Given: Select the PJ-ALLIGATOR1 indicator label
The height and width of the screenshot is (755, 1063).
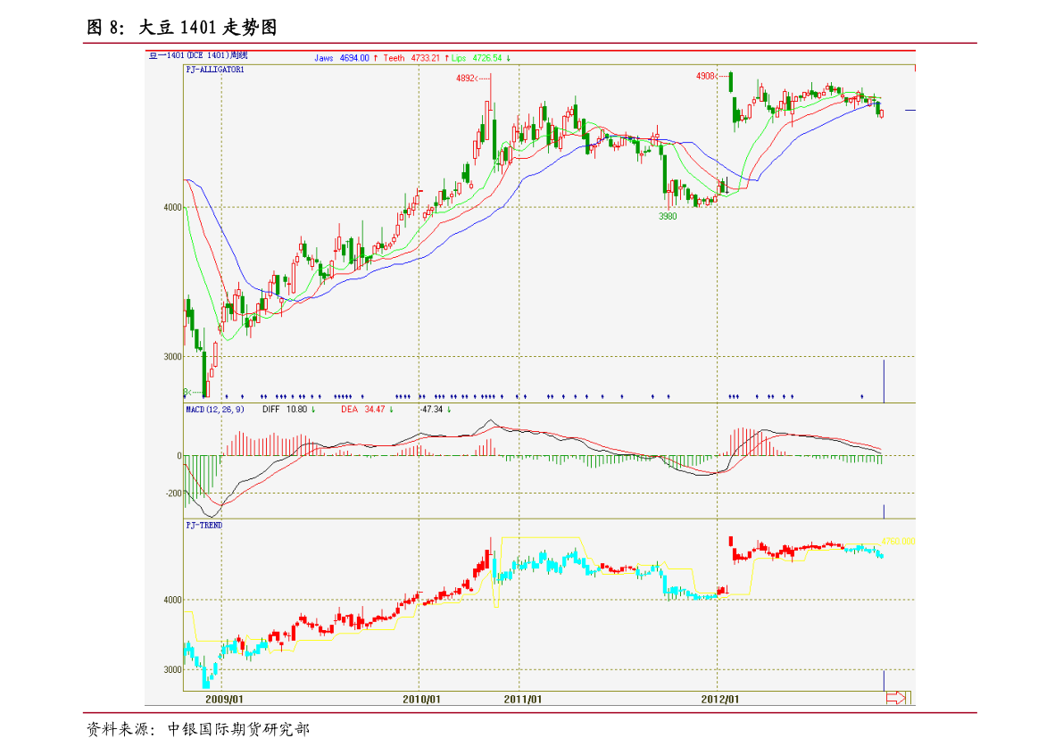Looking at the screenshot, I should click(215, 70).
